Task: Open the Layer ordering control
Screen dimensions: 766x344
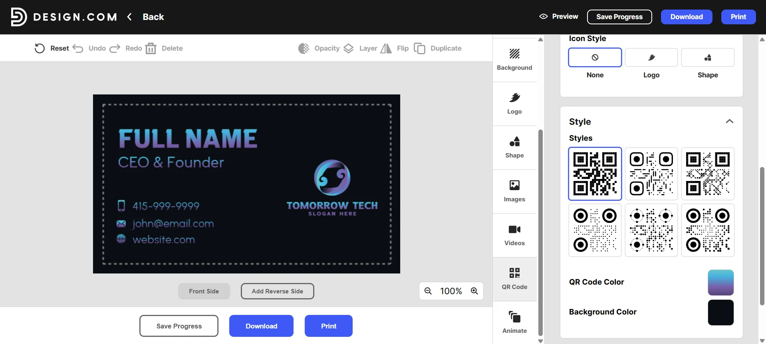Action: coord(360,48)
